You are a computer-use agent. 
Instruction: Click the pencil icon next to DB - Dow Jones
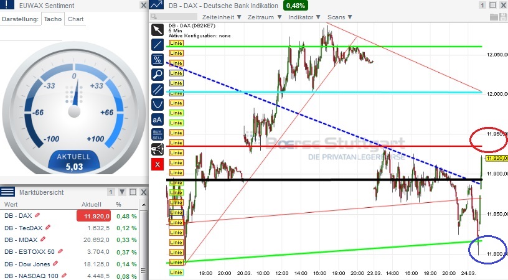(55, 263)
